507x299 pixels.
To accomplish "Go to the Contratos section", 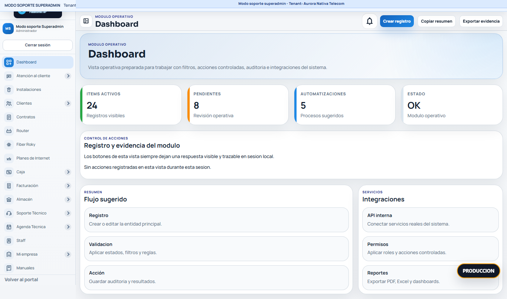I will click(x=37, y=117).
